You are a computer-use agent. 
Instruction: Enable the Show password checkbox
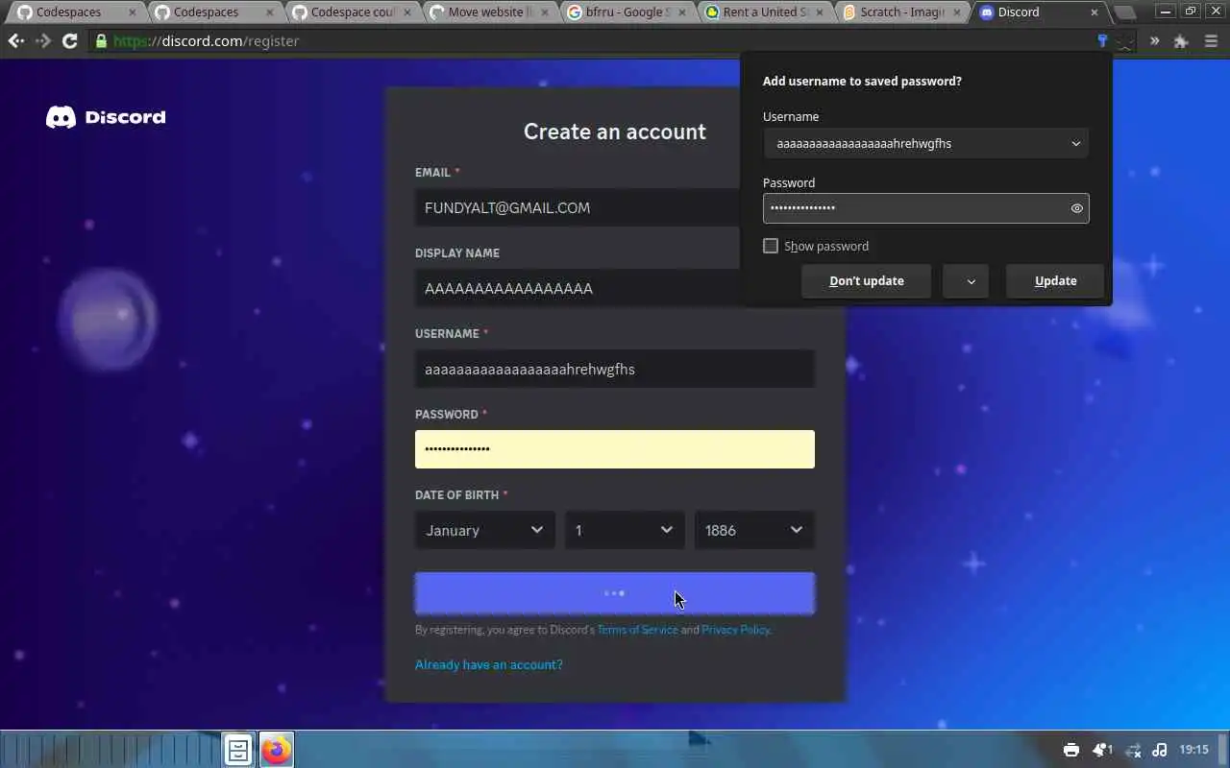coord(771,246)
